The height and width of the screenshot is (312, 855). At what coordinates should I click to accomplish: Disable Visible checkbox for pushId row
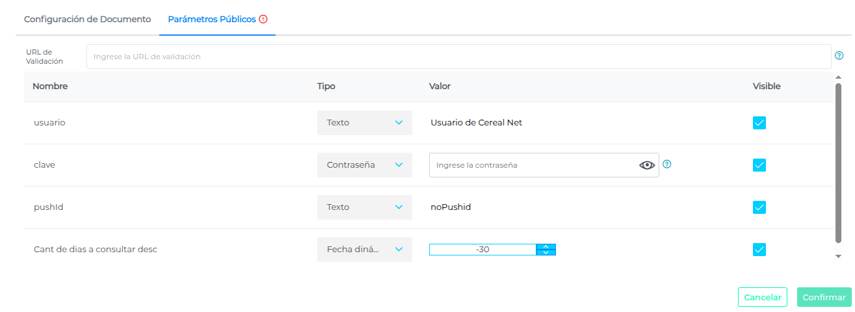pyautogui.click(x=759, y=207)
